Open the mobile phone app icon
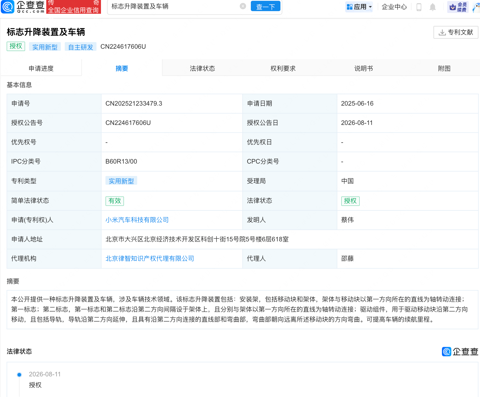 click(419, 7)
